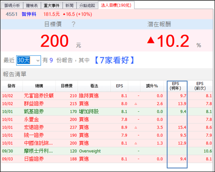Screen dimensions: 215x172
Task: Select the 元富證券投顧 report row
Action: 107,96
